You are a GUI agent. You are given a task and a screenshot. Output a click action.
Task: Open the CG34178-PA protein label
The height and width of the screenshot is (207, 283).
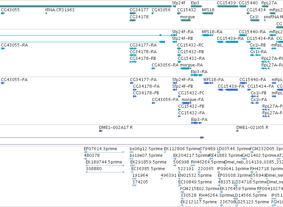click(x=146, y=86)
